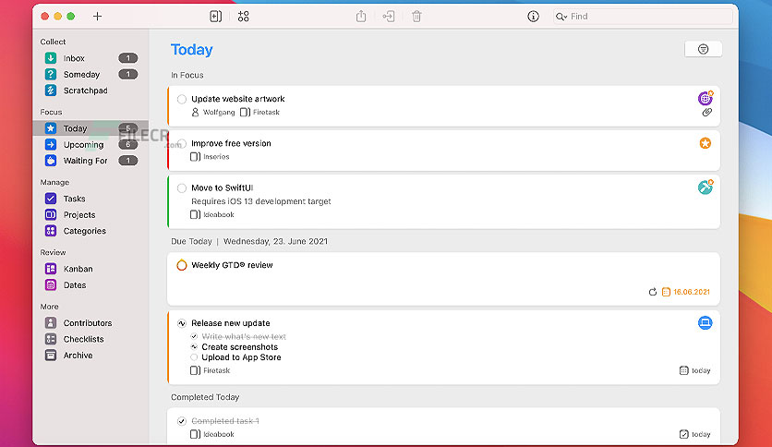Uncheck Write what's-new text subtask

pos(194,337)
